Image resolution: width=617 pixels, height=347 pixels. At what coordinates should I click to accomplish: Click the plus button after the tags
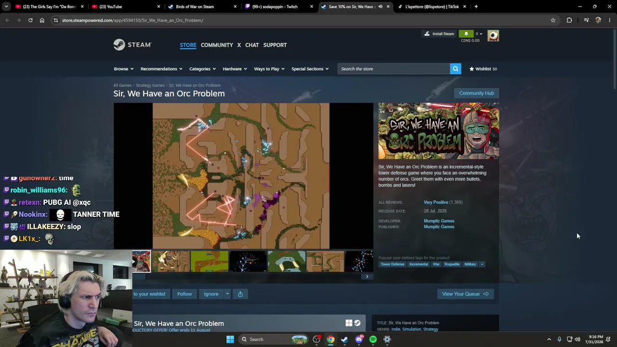tap(482, 264)
